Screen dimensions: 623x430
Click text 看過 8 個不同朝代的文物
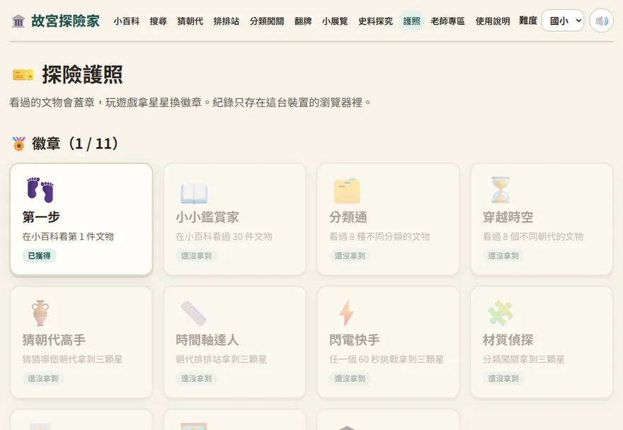point(533,237)
